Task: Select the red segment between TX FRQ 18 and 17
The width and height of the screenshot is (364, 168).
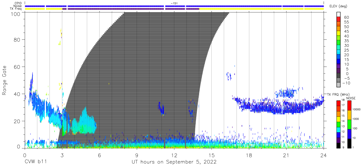Action: 339,103
